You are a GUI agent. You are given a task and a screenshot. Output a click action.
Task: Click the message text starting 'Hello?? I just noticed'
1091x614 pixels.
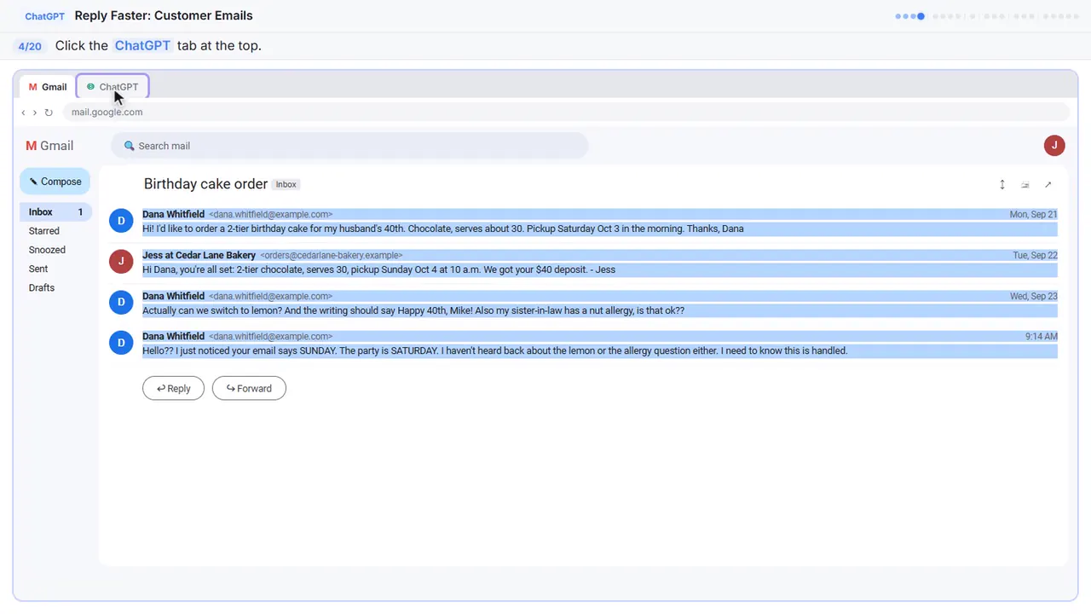(495, 350)
